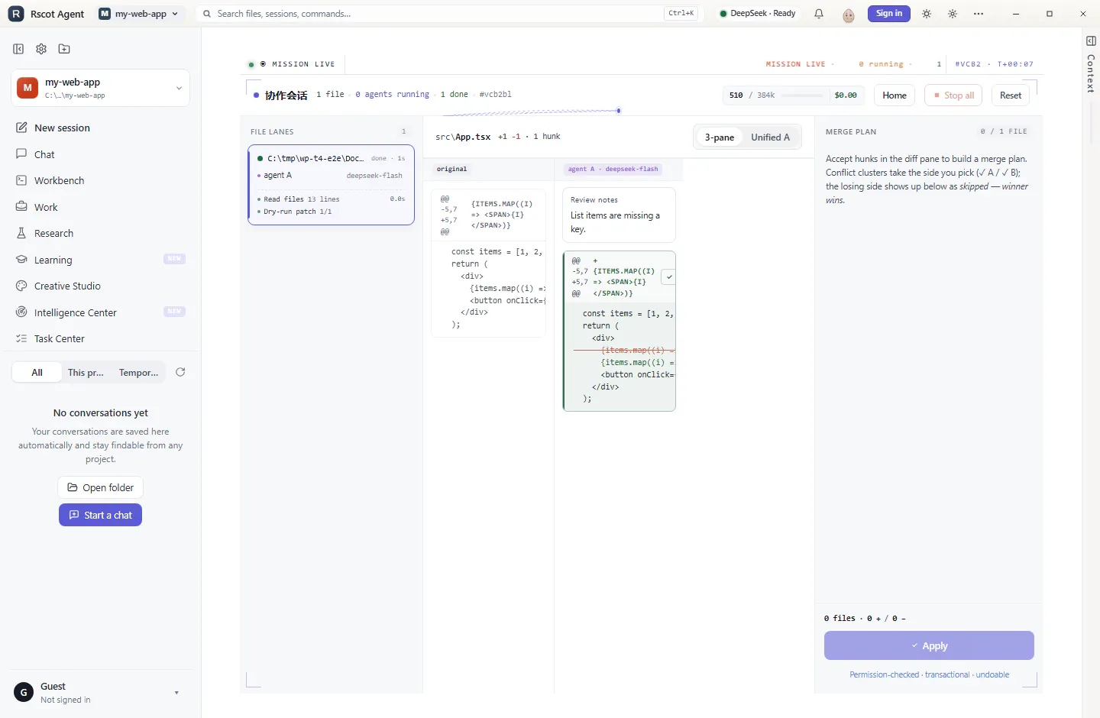
Task: Open notifications bell icon
Action: (x=819, y=14)
